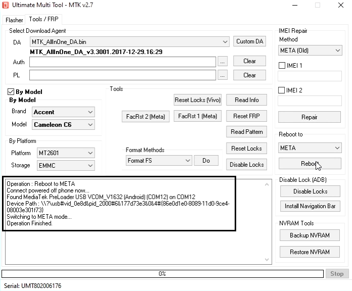Expand the Storage dropdown showing EMMC
Viewport: 352px width, 291px height.
click(66, 165)
